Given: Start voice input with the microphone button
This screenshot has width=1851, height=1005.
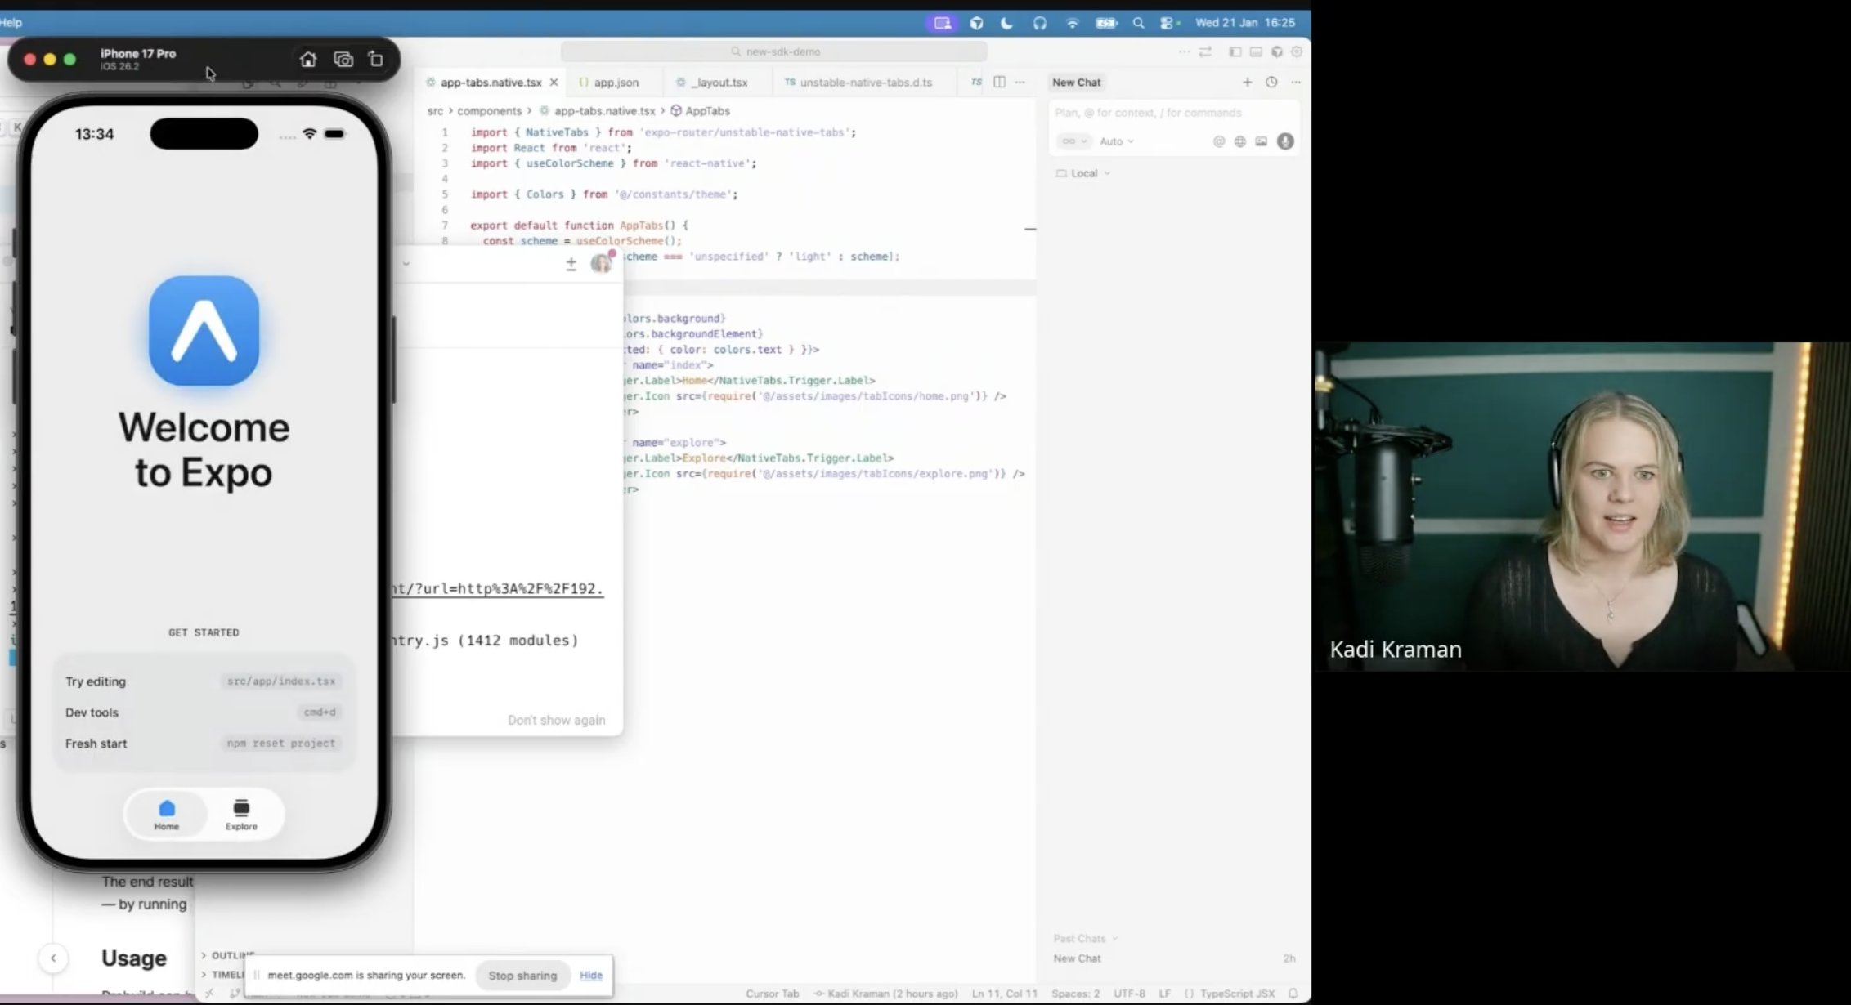Looking at the screenshot, I should click(x=1285, y=141).
